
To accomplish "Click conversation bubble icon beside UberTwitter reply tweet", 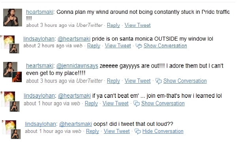I will point(159,81).
